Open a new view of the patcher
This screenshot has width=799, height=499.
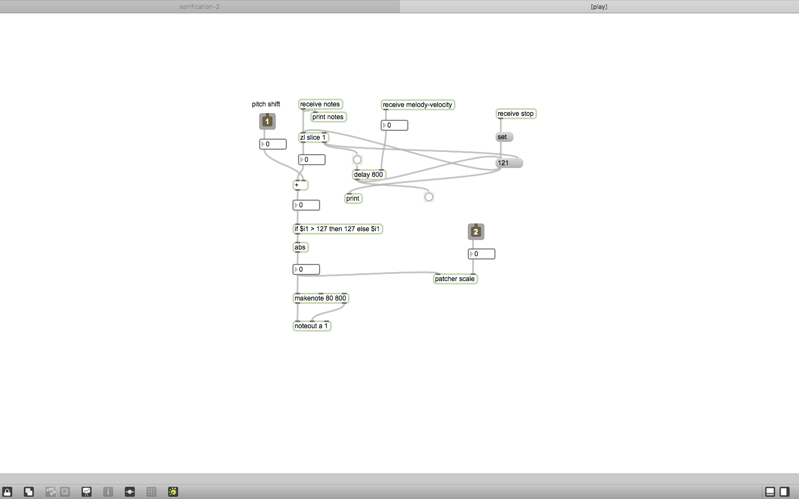pos(29,492)
